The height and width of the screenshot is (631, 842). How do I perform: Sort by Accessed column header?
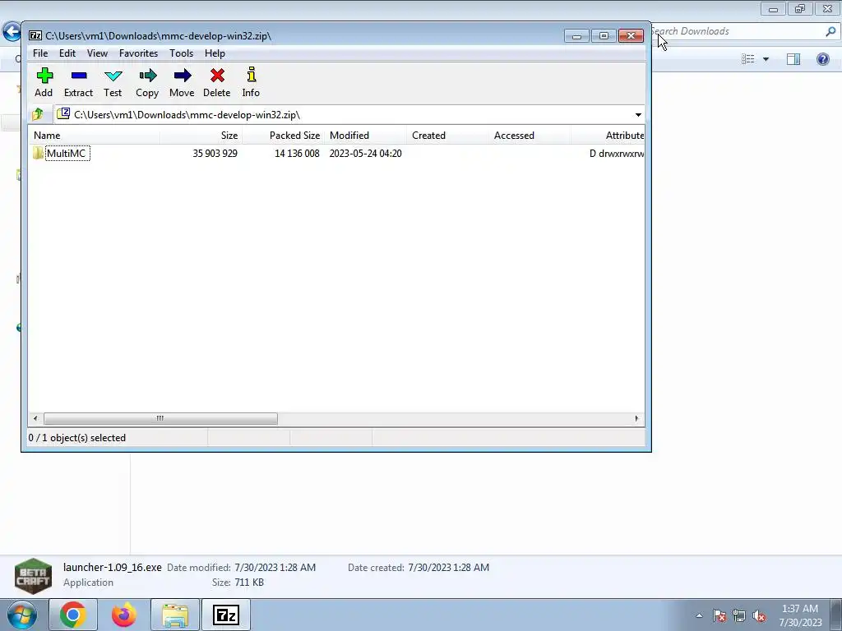(x=530, y=136)
